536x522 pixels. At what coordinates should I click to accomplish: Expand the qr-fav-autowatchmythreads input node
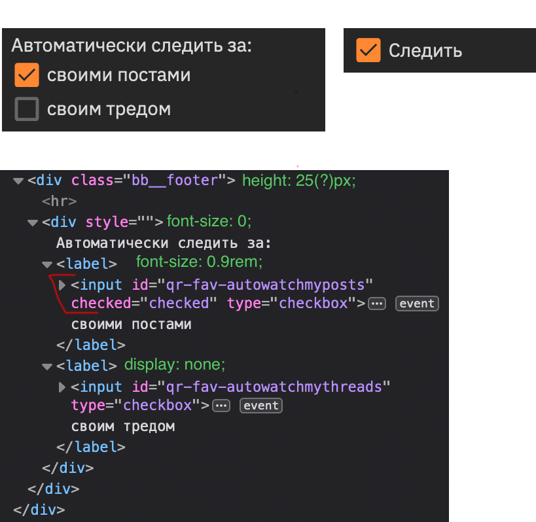tap(63, 387)
